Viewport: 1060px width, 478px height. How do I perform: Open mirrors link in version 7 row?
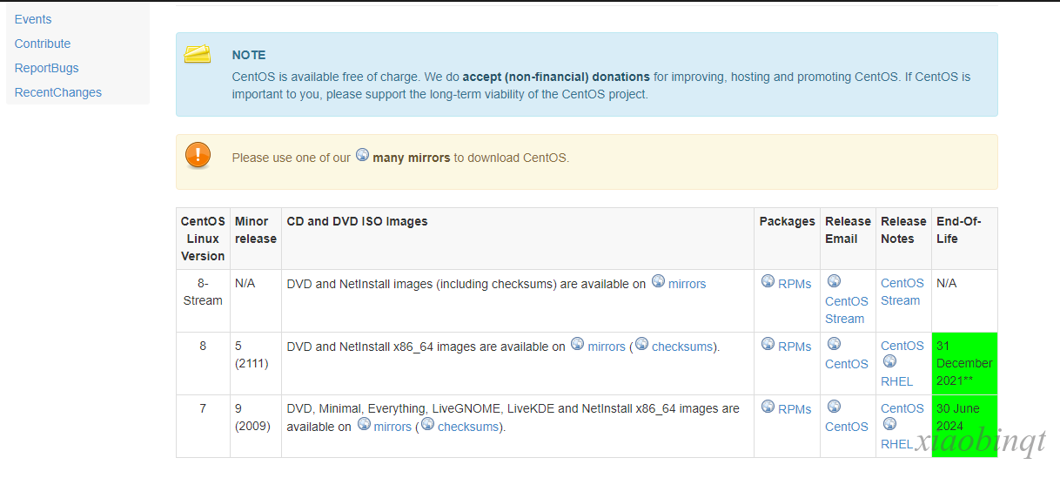coord(392,427)
